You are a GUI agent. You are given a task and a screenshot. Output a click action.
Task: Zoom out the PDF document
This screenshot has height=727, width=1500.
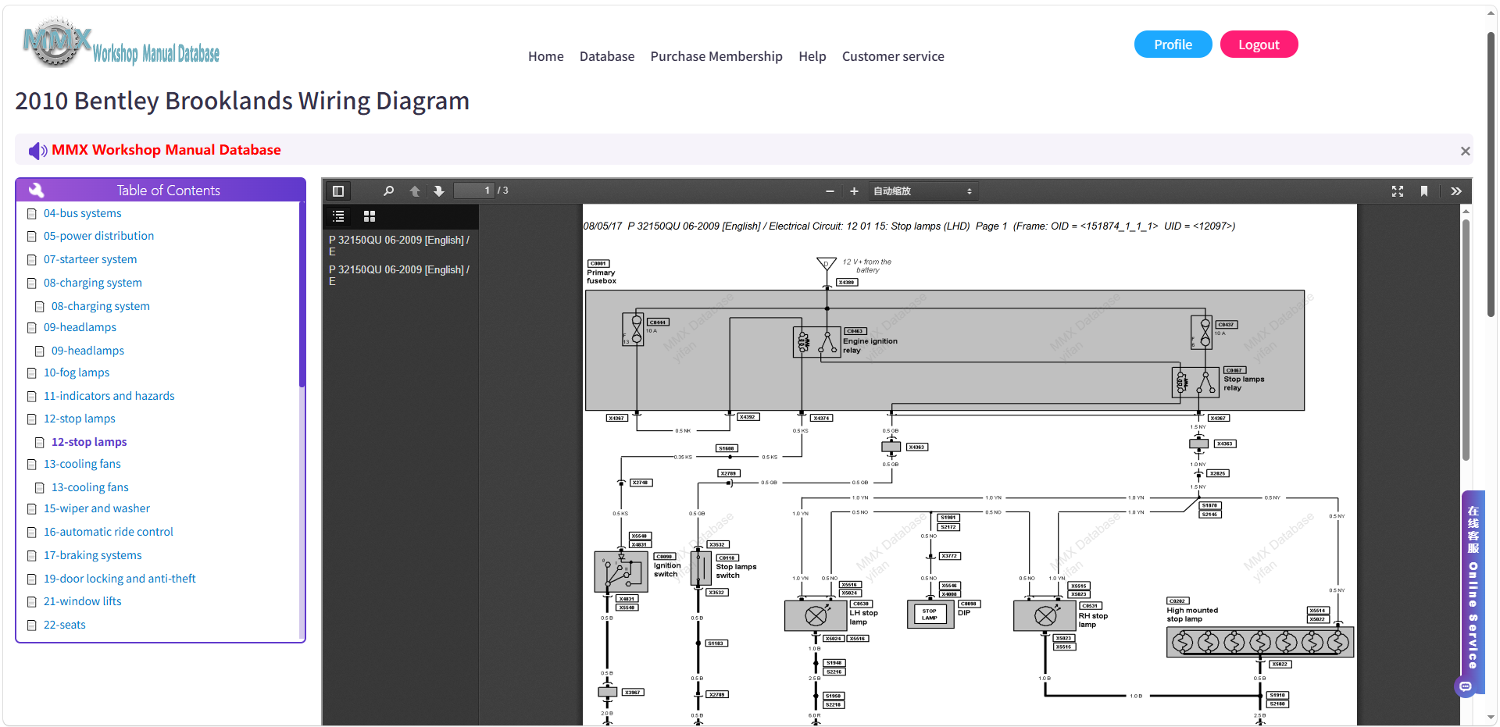tap(830, 191)
